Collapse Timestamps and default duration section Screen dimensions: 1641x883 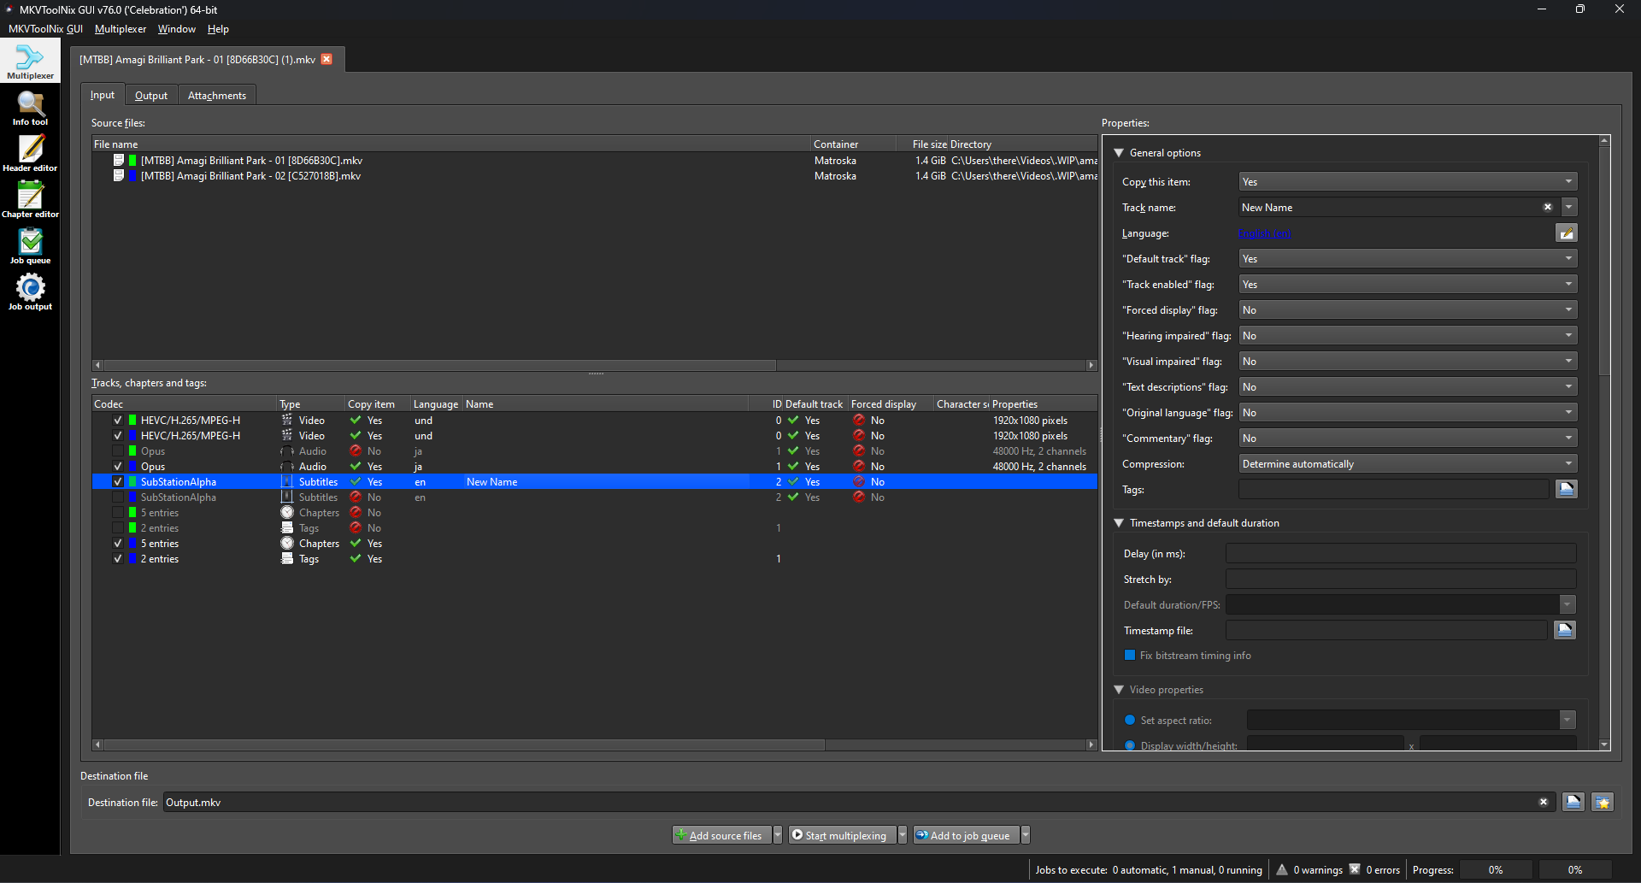(1119, 522)
